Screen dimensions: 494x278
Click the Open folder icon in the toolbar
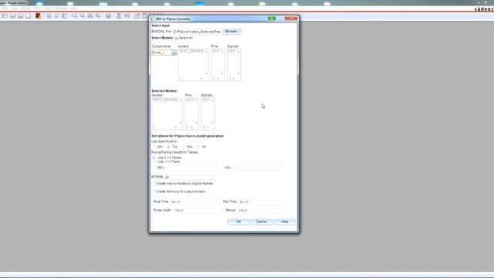click(x=5, y=15)
